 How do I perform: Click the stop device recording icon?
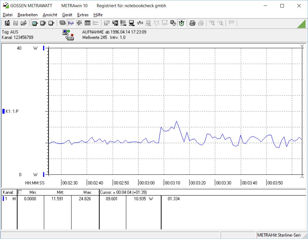43,23
